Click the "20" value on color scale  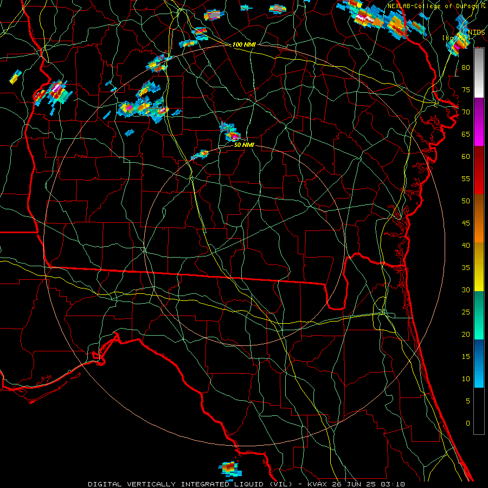coord(466,335)
